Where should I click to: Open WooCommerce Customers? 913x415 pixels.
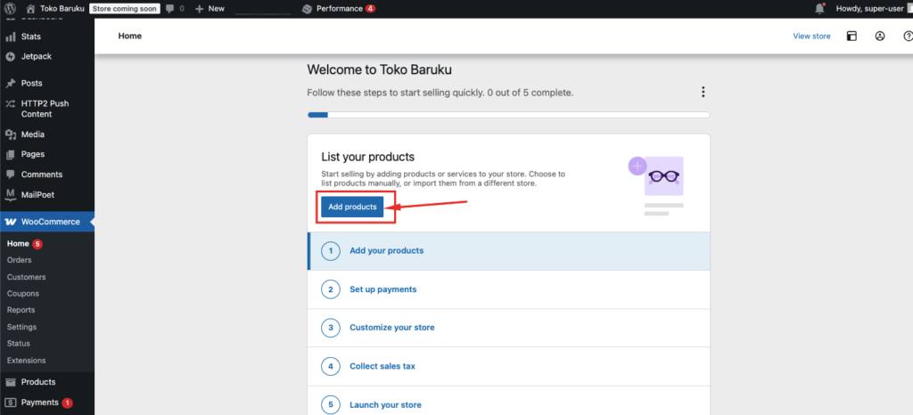point(26,277)
